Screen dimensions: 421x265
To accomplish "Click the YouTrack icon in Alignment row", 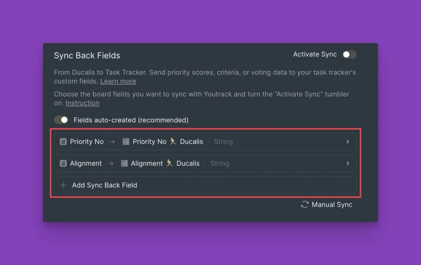I will pyautogui.click(x=124, y=163).
